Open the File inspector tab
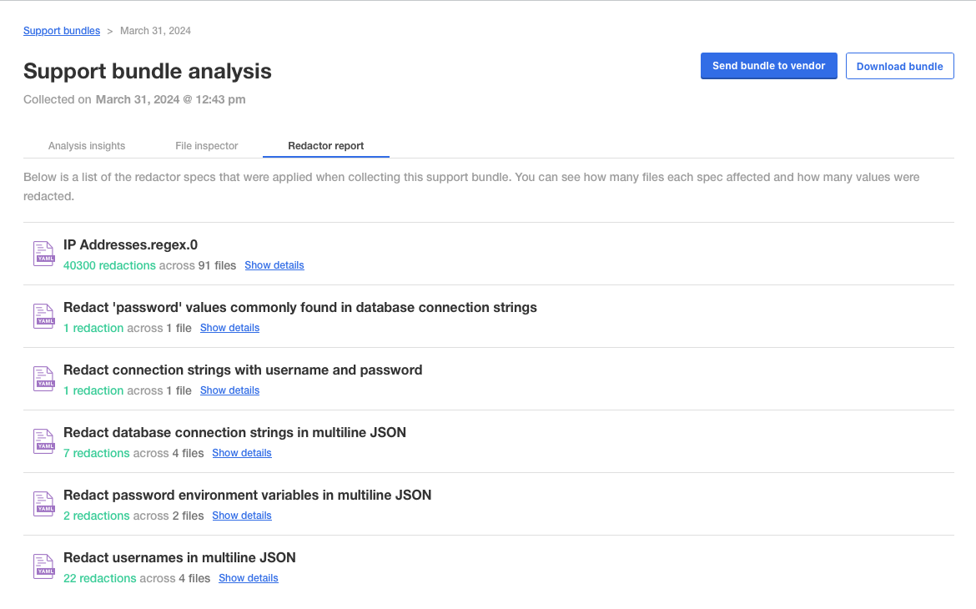The height and width of the screenshot is (609, 976). (207, 146)
